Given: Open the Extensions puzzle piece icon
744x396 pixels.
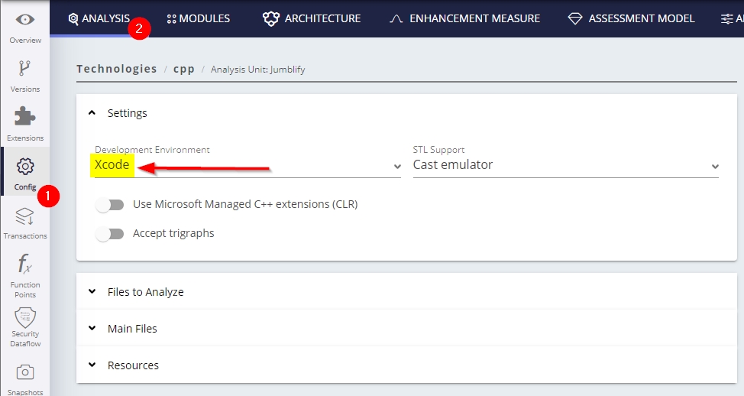Looking at the screenshot, I should (24, 117).
